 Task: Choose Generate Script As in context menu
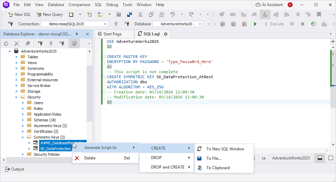[x=106, y=148]
